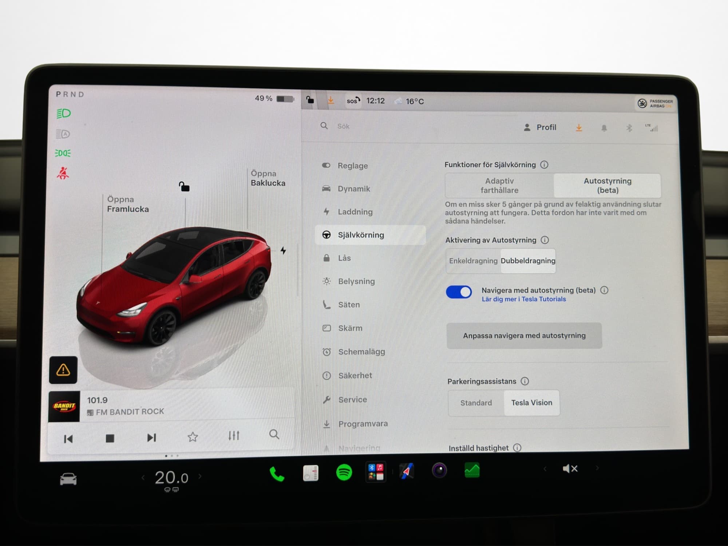
Task: Decrease cabin temperature with left arrow
Action: tap(143, 477)
